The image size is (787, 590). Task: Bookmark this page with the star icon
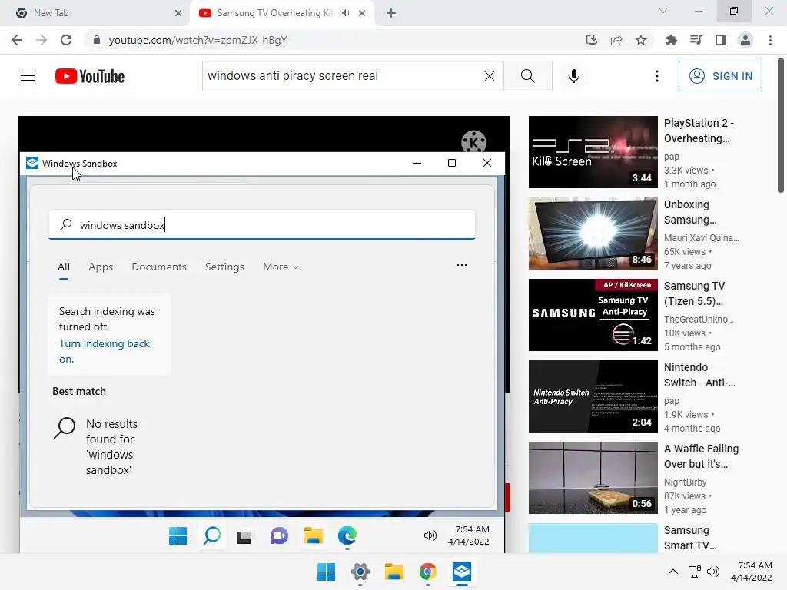[x=641, y=40]
